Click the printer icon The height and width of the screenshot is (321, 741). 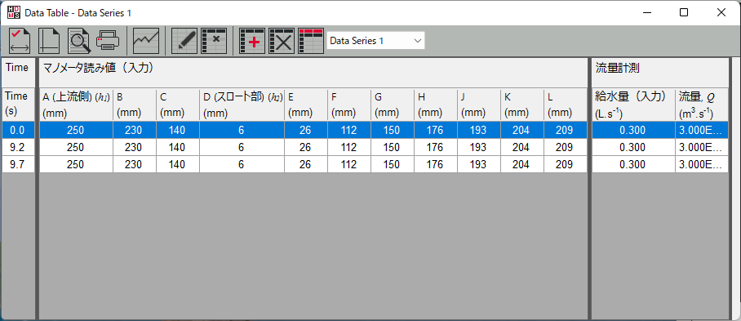pyautogui.click(x=109, y=41)
